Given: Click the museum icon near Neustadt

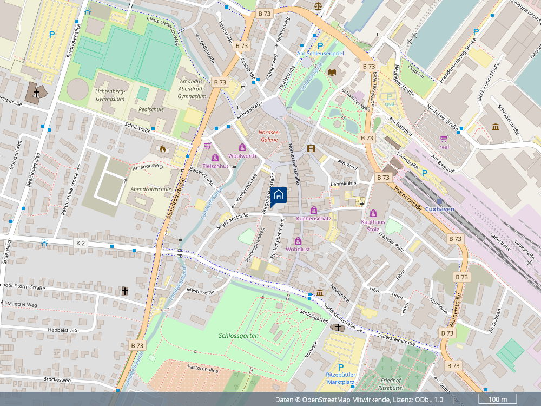Looking at the screenshot, I should click(x=320, y=292).
